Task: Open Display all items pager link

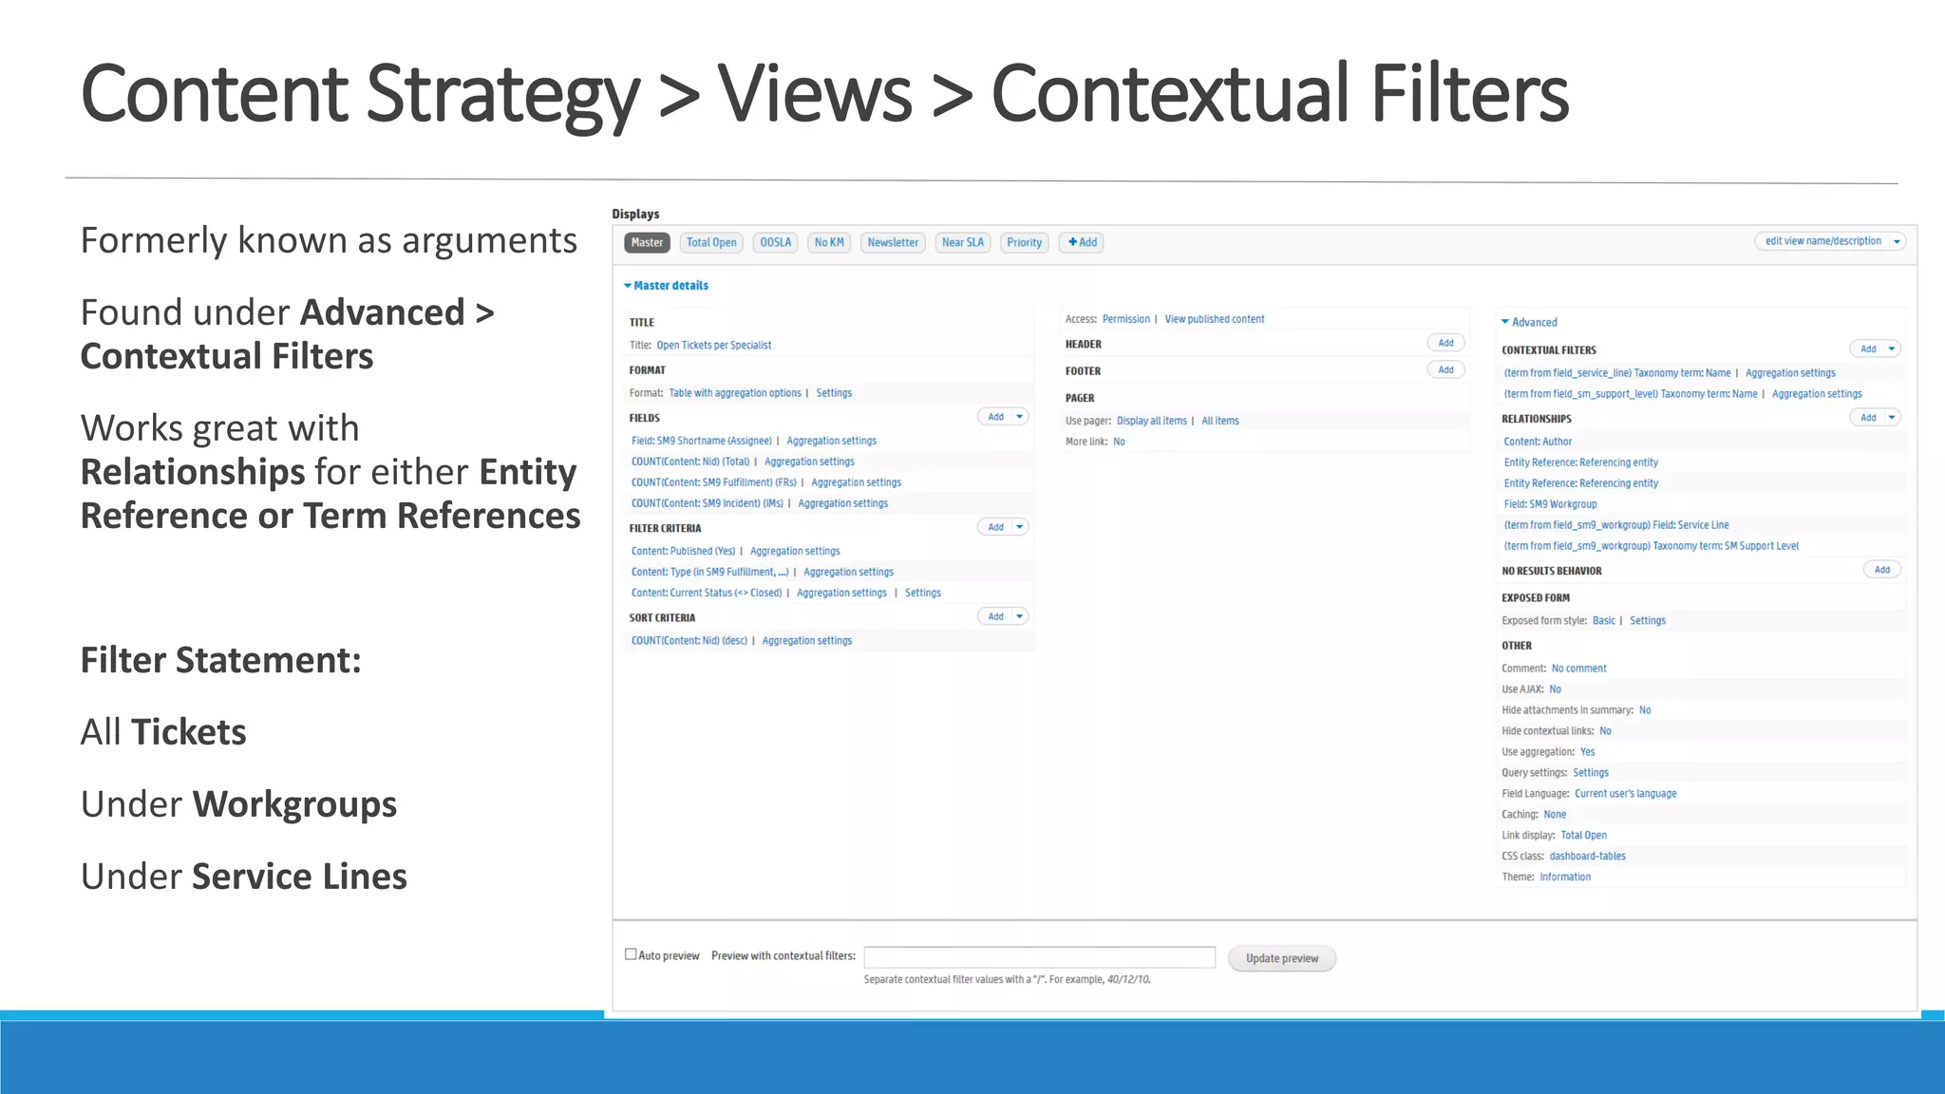Action: (x=1151, y=421)
